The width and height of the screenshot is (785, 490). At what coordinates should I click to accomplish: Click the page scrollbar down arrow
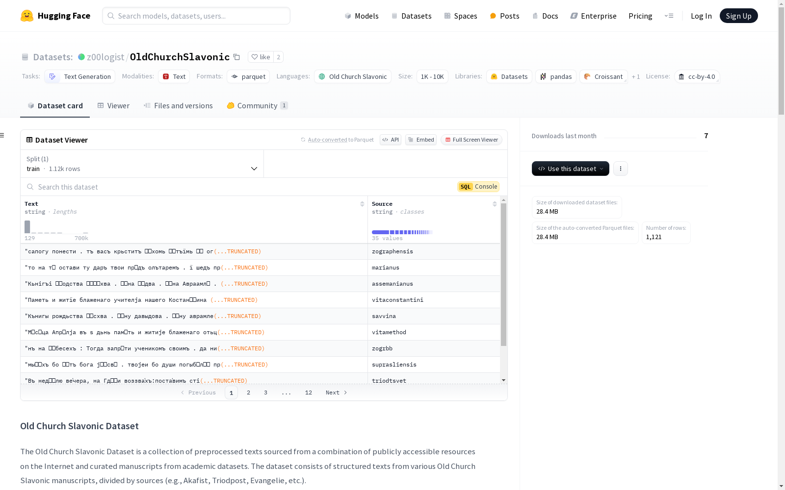coord(781,486)
